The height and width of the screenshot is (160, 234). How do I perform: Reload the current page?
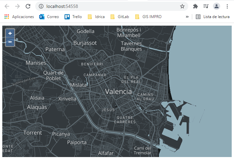(x=28, y=6)
